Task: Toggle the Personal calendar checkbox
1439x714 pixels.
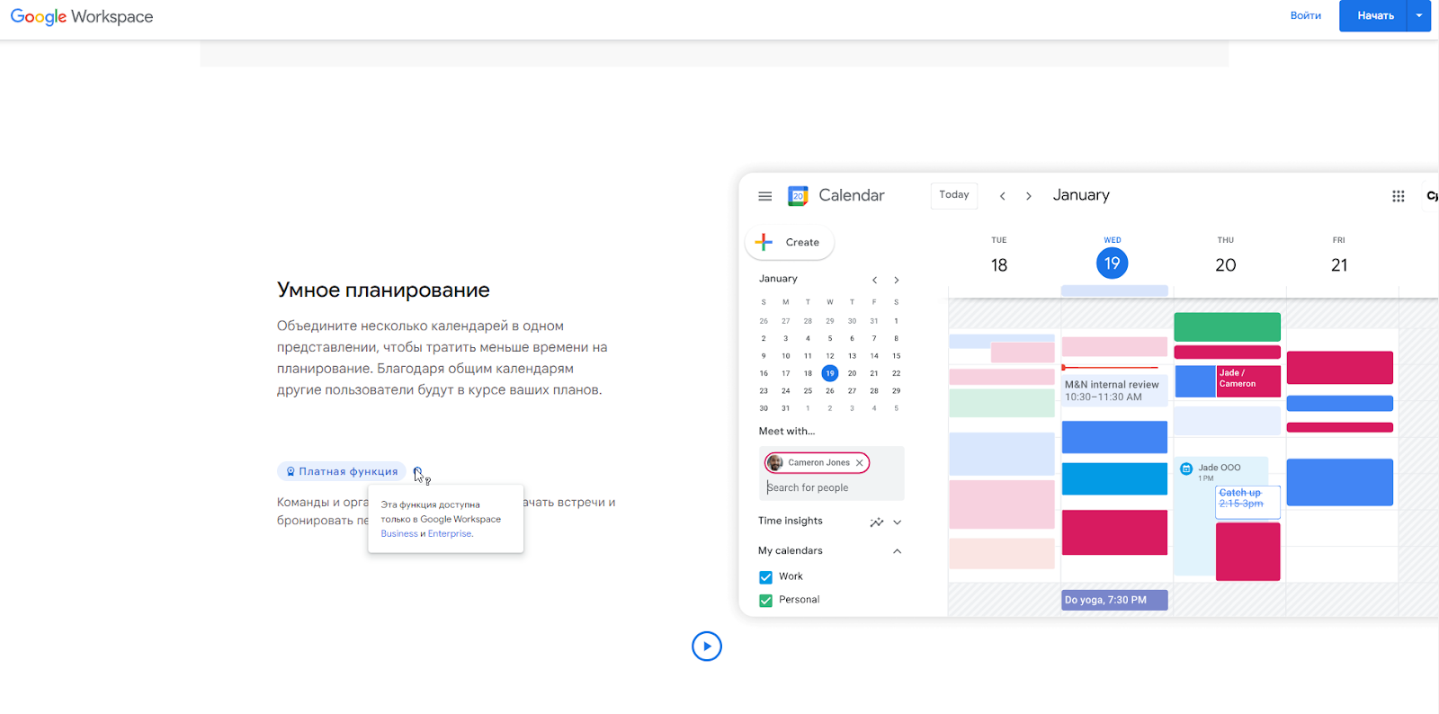Action: click(766, 601)
